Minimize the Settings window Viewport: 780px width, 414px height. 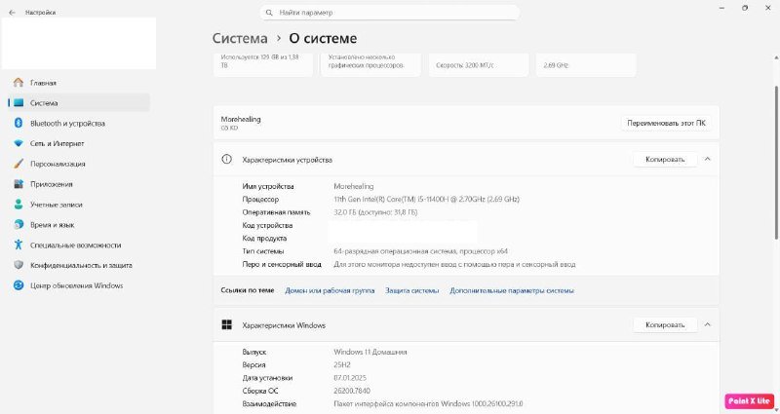tap(721, 8)
